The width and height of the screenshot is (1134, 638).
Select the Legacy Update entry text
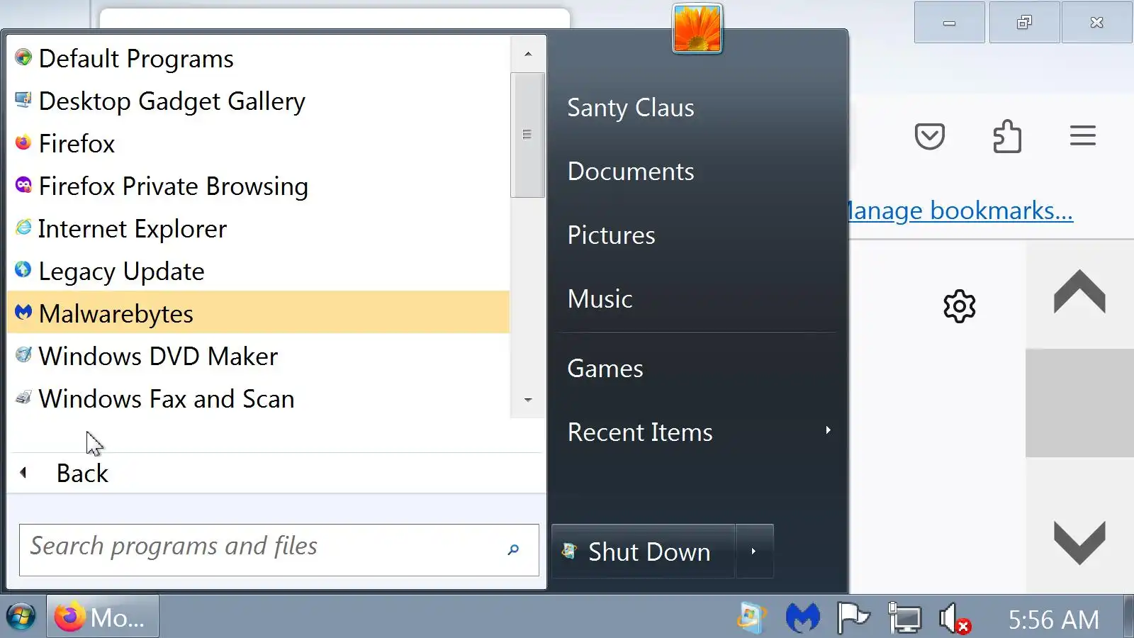(x=121, y=271)
